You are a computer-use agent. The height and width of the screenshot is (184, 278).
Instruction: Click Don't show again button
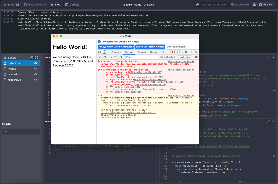[x=176, y=47]
